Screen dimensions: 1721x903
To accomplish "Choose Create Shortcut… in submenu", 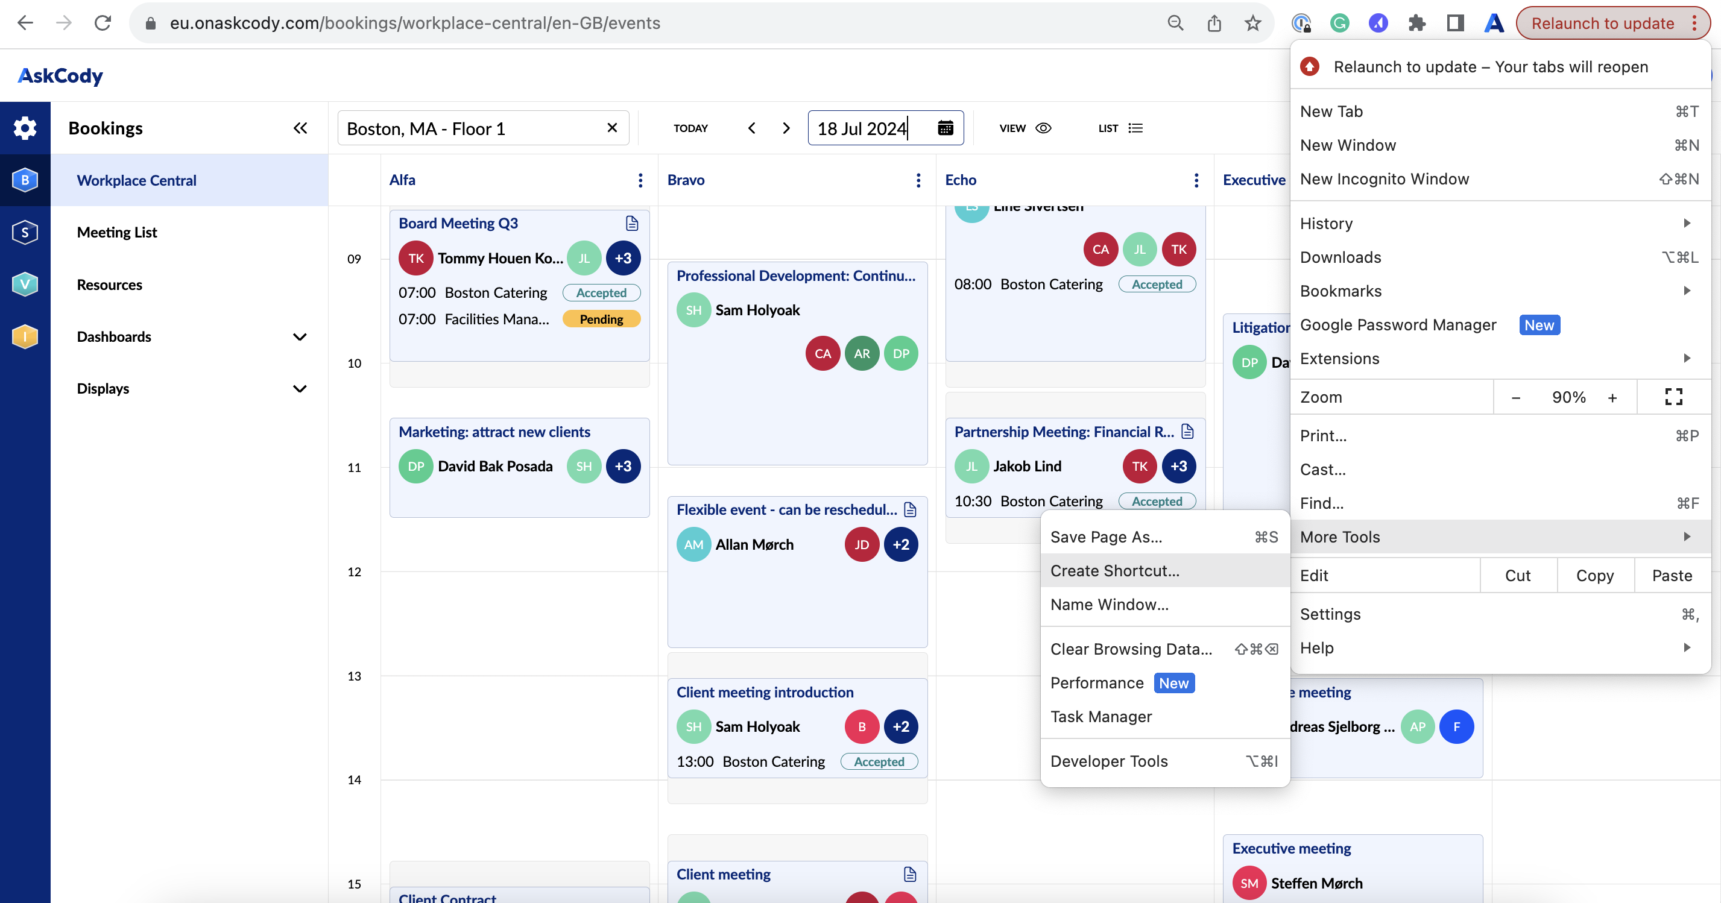I will (1164, 570).
